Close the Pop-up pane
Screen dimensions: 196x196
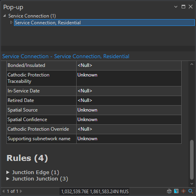coord(190,7)
